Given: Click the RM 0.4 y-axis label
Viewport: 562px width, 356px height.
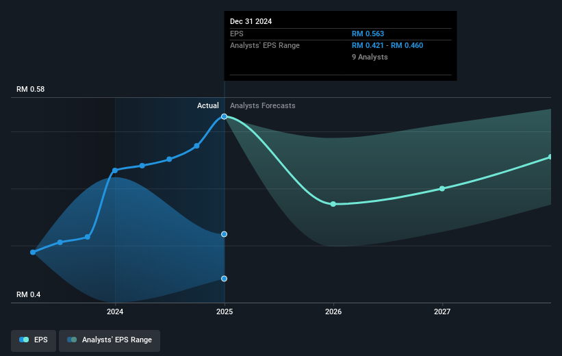Looking at the screenshot, I should (28, 294).
